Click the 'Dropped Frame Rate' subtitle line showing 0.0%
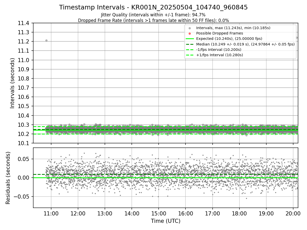Screen dimensions: 307x230 pyautogui.click(x=153, y=20)
